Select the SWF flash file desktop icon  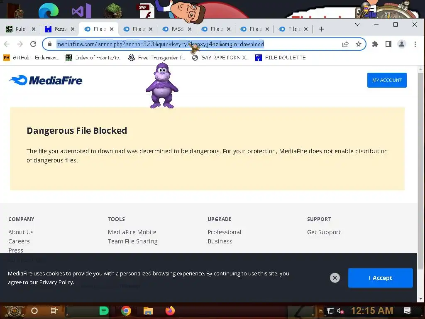pos(147,11)
